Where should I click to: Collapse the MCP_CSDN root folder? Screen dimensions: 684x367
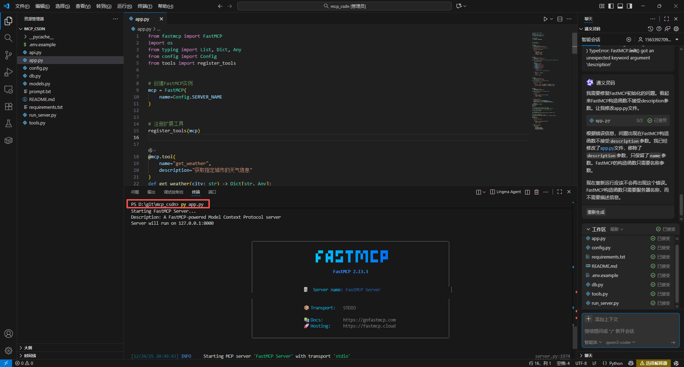click(x=35, y=29)
